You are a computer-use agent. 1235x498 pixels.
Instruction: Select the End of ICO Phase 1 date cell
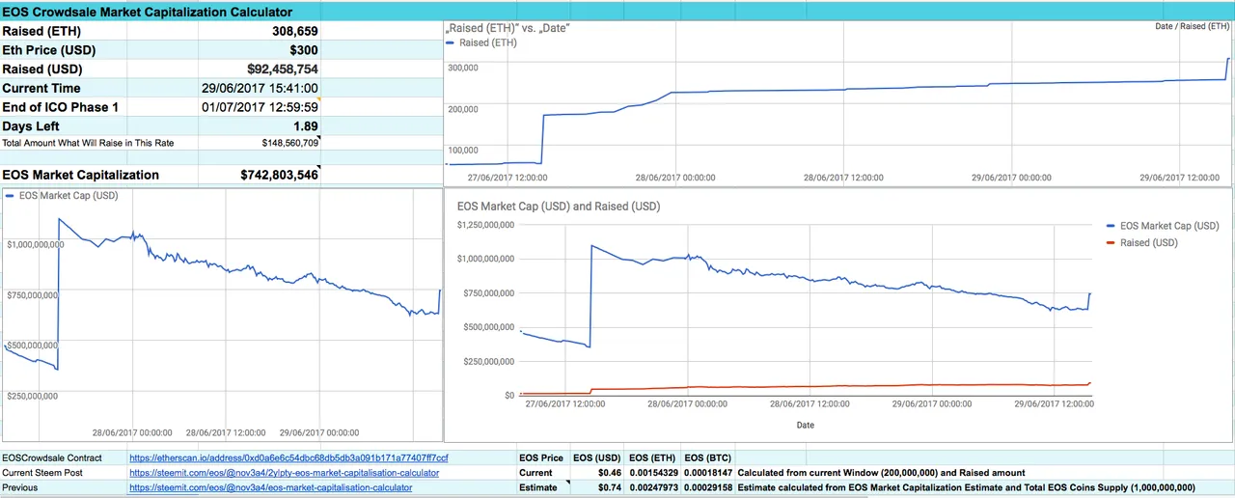(x=260, y=107)
